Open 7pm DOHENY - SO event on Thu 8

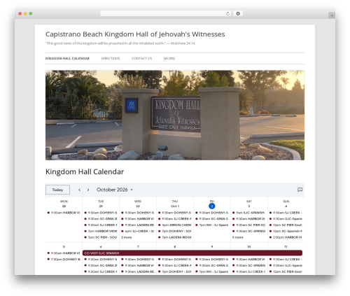coord(175,272)
